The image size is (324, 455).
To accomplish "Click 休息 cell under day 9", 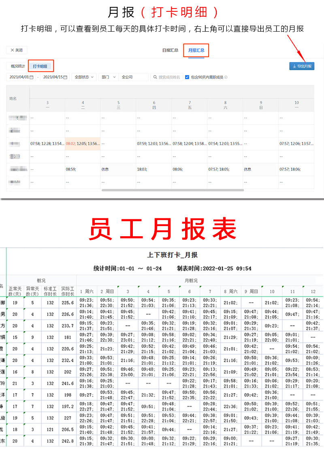I will (261, 169).
